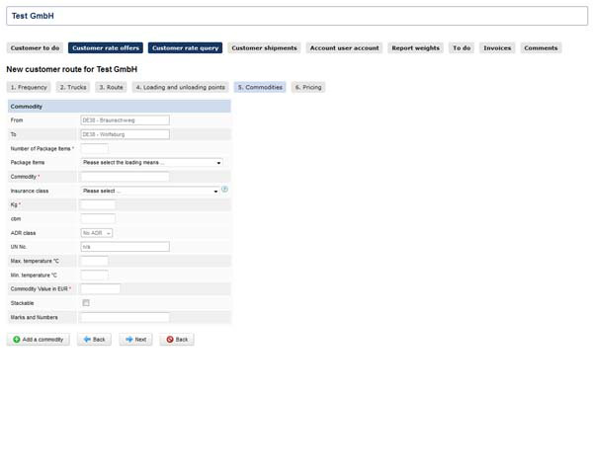
Task: Select step 6. Pricing
Action: [308, 87]
